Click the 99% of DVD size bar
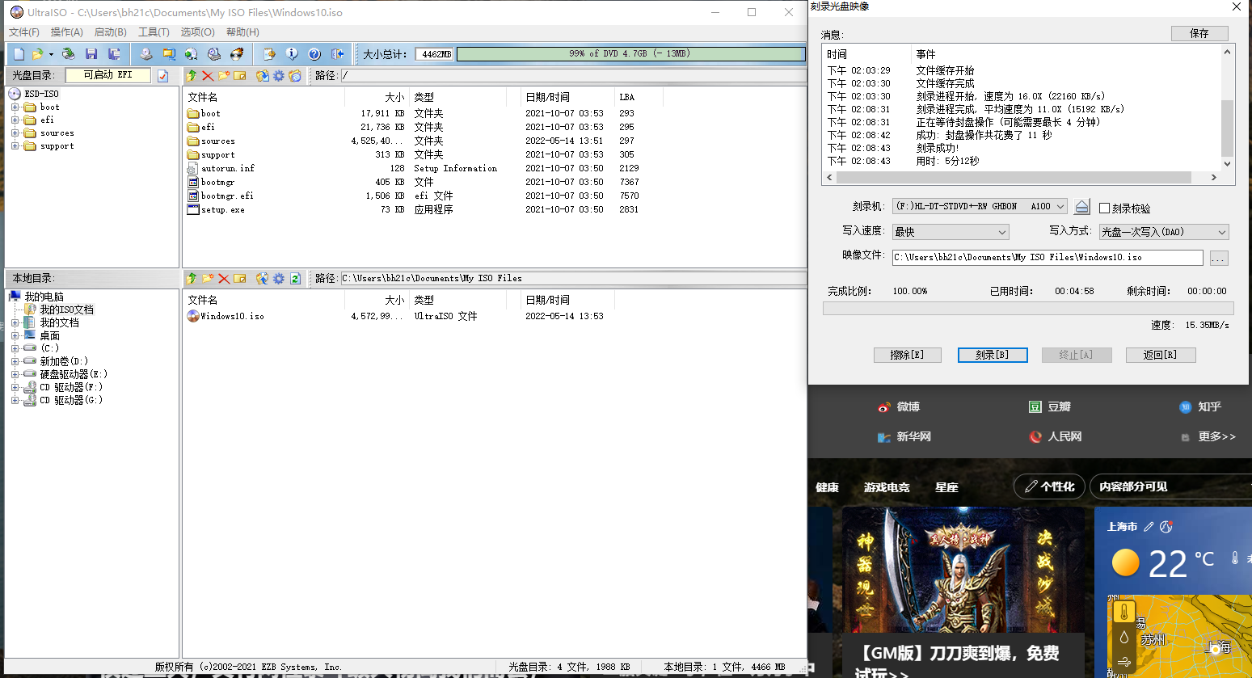 pos(630,54)
